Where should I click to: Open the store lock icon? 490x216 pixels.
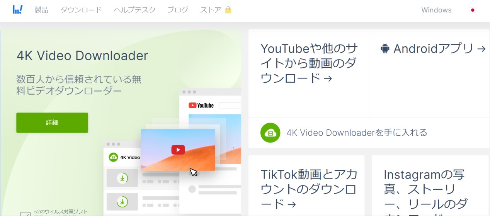pyautogui.click(x=228, y=10)
